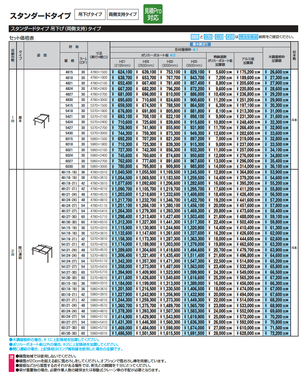Click the 木調屋根枠 加算額 column header

[277, 59]
